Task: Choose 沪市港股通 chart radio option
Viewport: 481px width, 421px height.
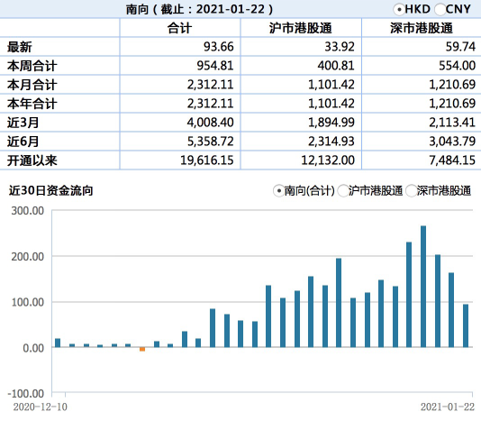Action: (x=342, y=191)
